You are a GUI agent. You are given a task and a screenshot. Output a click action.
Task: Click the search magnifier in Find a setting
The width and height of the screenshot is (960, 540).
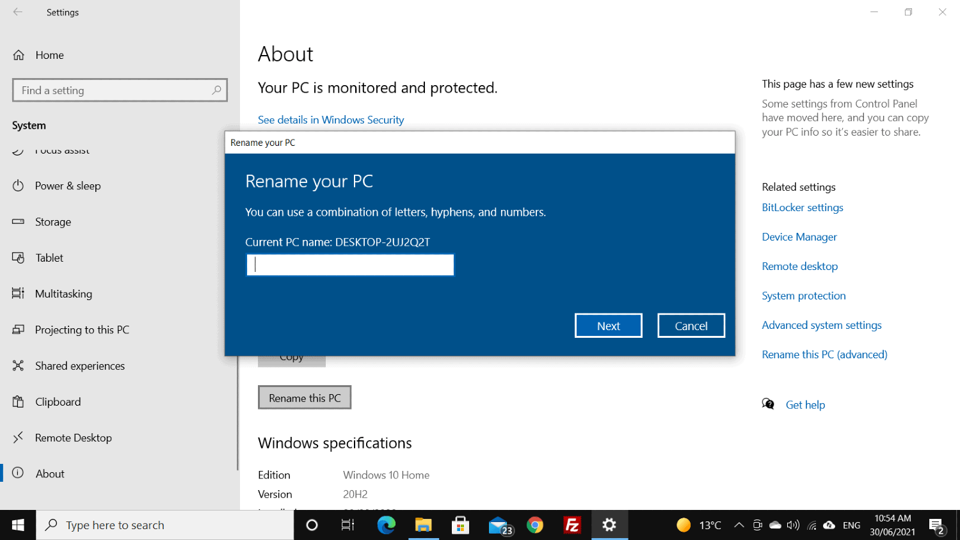216,90
